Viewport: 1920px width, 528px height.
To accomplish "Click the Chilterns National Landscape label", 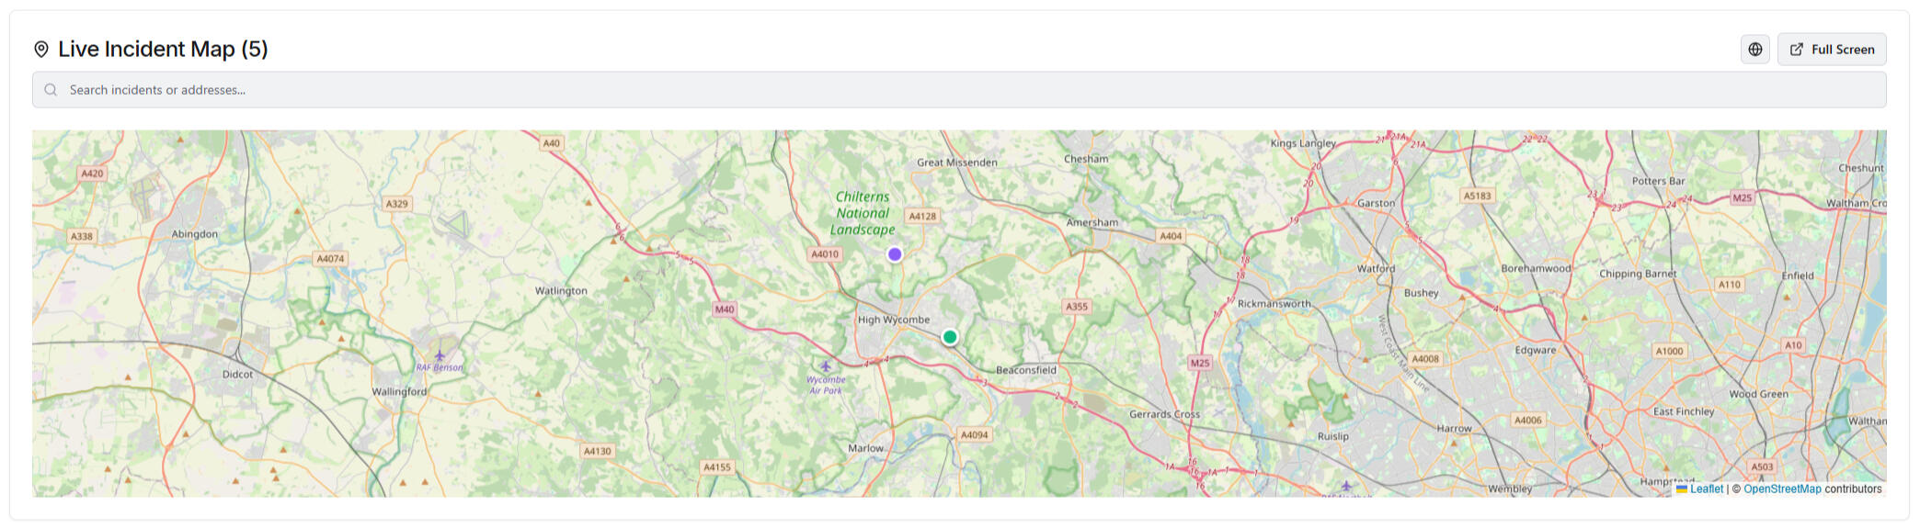I will 863,213.
